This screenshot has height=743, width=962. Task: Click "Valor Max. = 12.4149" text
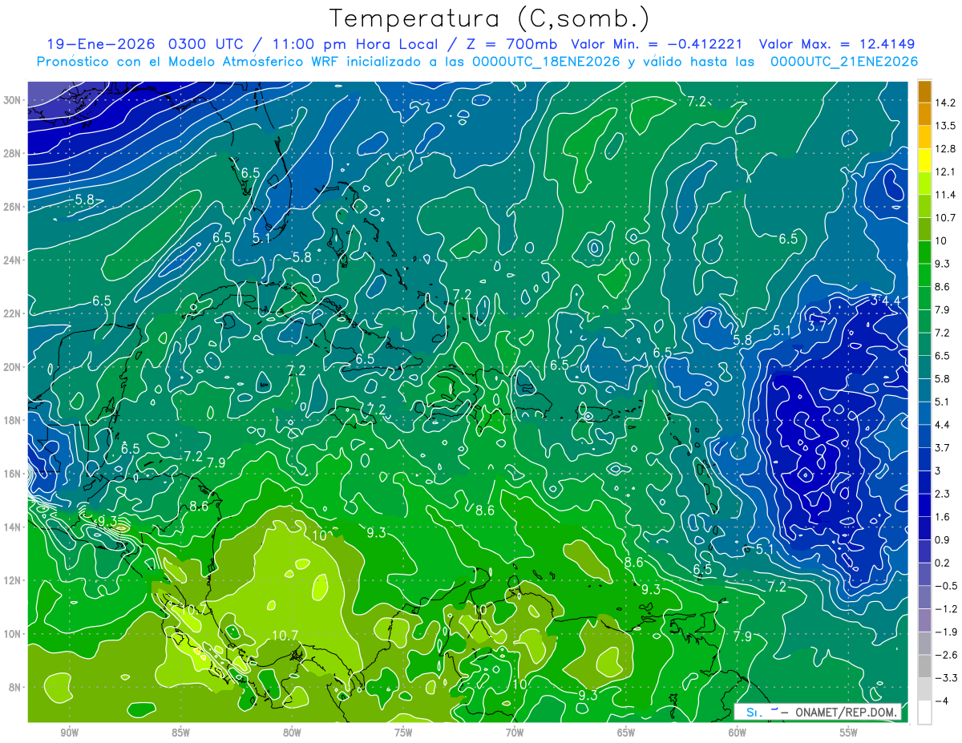(x=837, y=44)
